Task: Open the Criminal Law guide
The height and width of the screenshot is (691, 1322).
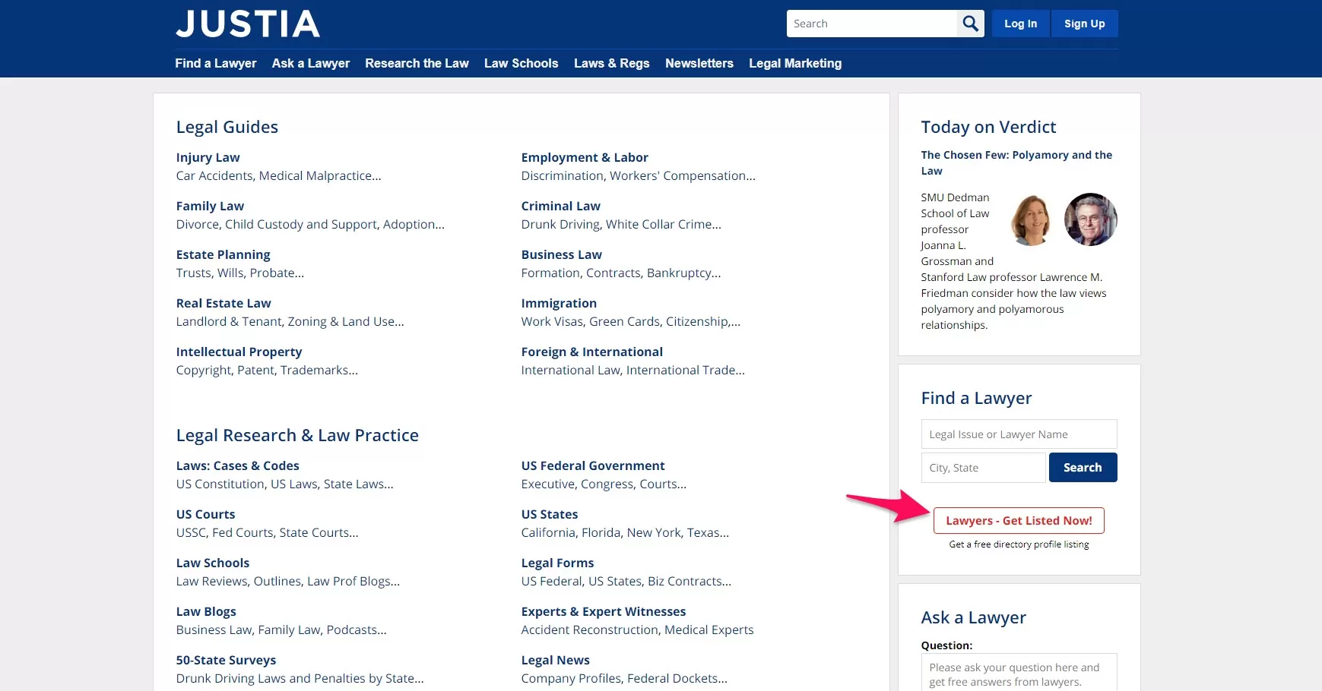Action: [x=560, y=206]
